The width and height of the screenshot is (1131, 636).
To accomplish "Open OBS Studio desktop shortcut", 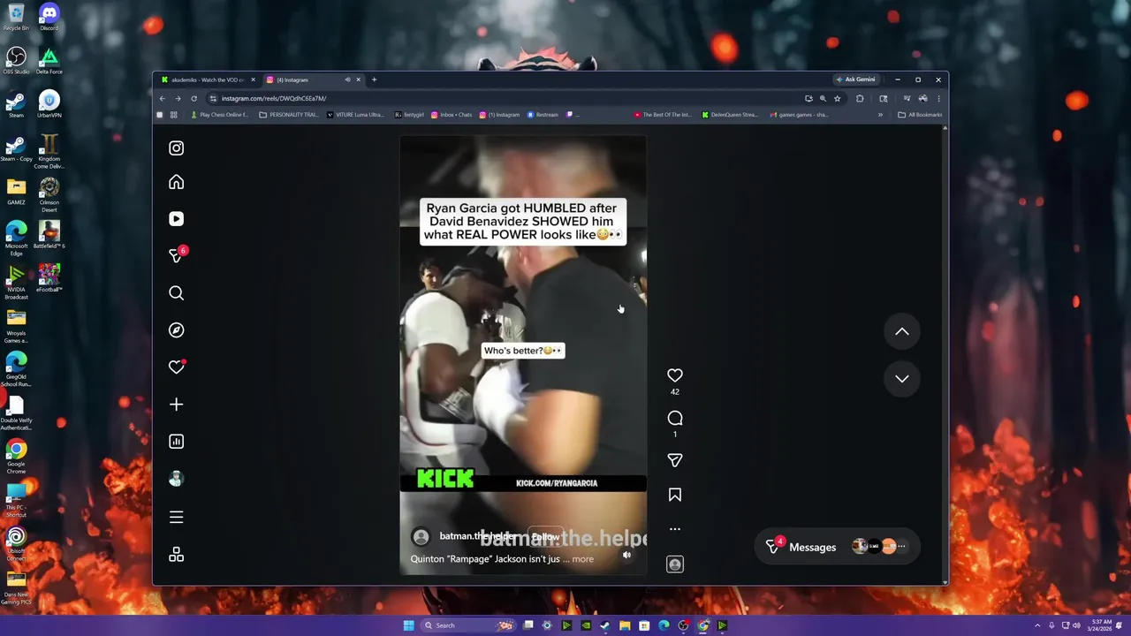I will coord(16,61).
